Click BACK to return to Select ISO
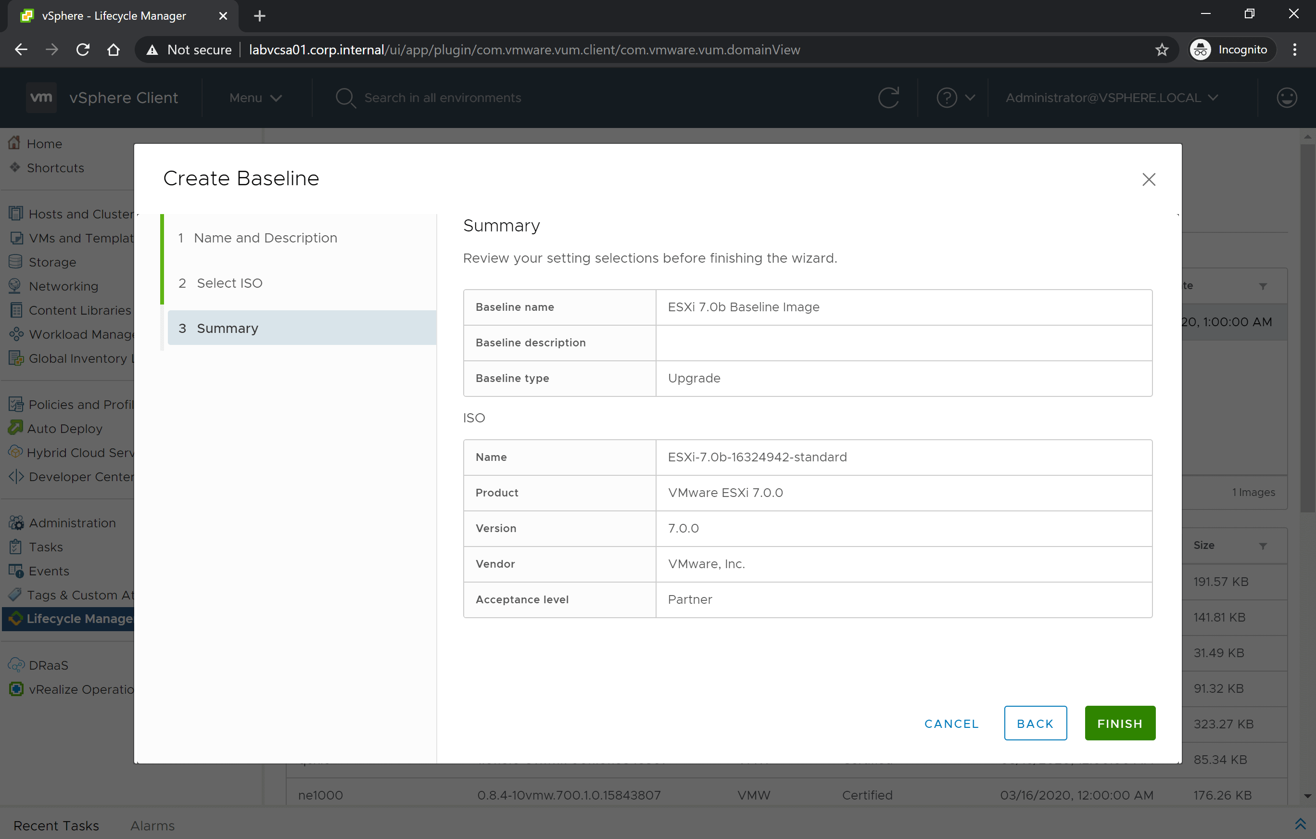 pyautogui.click(x=1034, y=722)
